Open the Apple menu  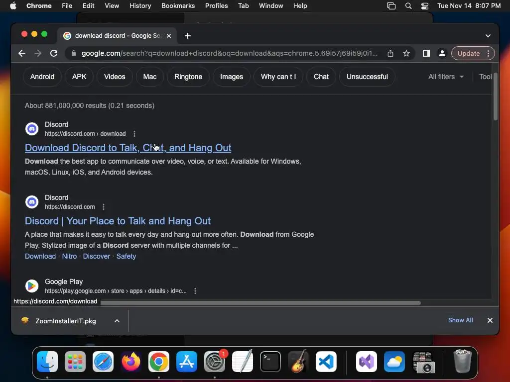[13, 6]
